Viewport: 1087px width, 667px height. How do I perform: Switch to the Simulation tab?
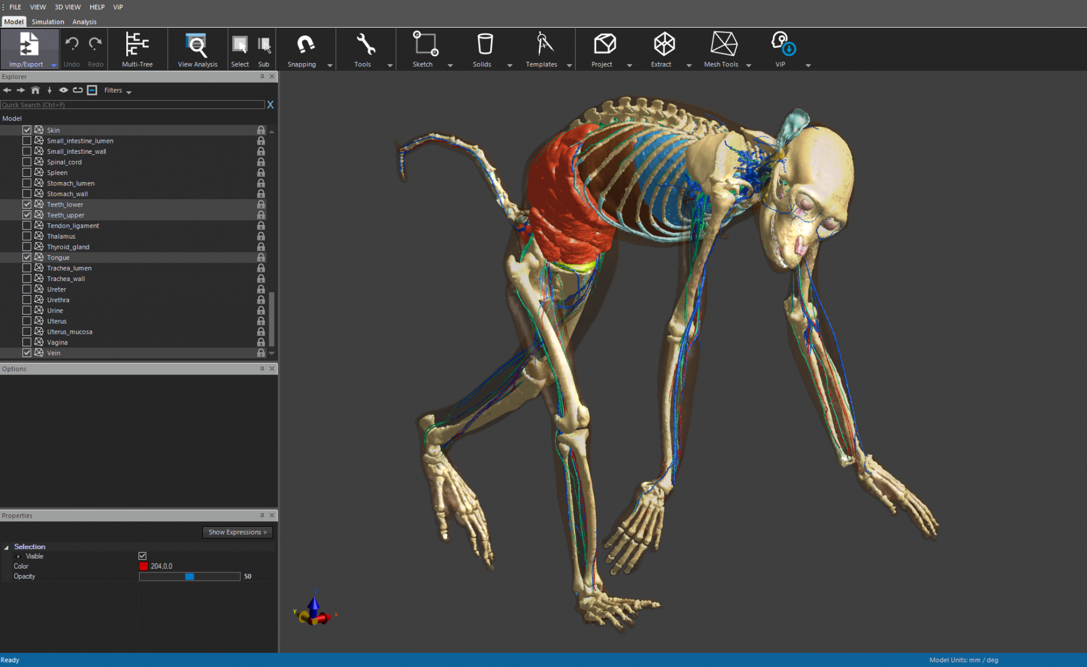pos(47,22)
